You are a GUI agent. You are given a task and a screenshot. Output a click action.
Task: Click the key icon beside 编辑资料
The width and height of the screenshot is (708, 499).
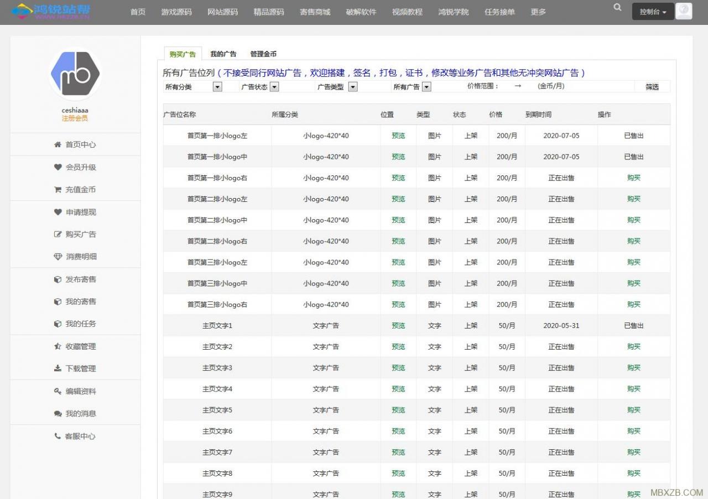(x=58, y=391)
